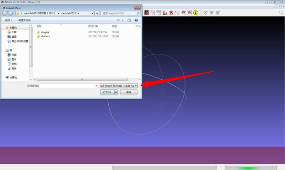This screenshot has width=285, height=170.
Task: Expand the address bar path dropdown
Action: (x=93, y=13)
